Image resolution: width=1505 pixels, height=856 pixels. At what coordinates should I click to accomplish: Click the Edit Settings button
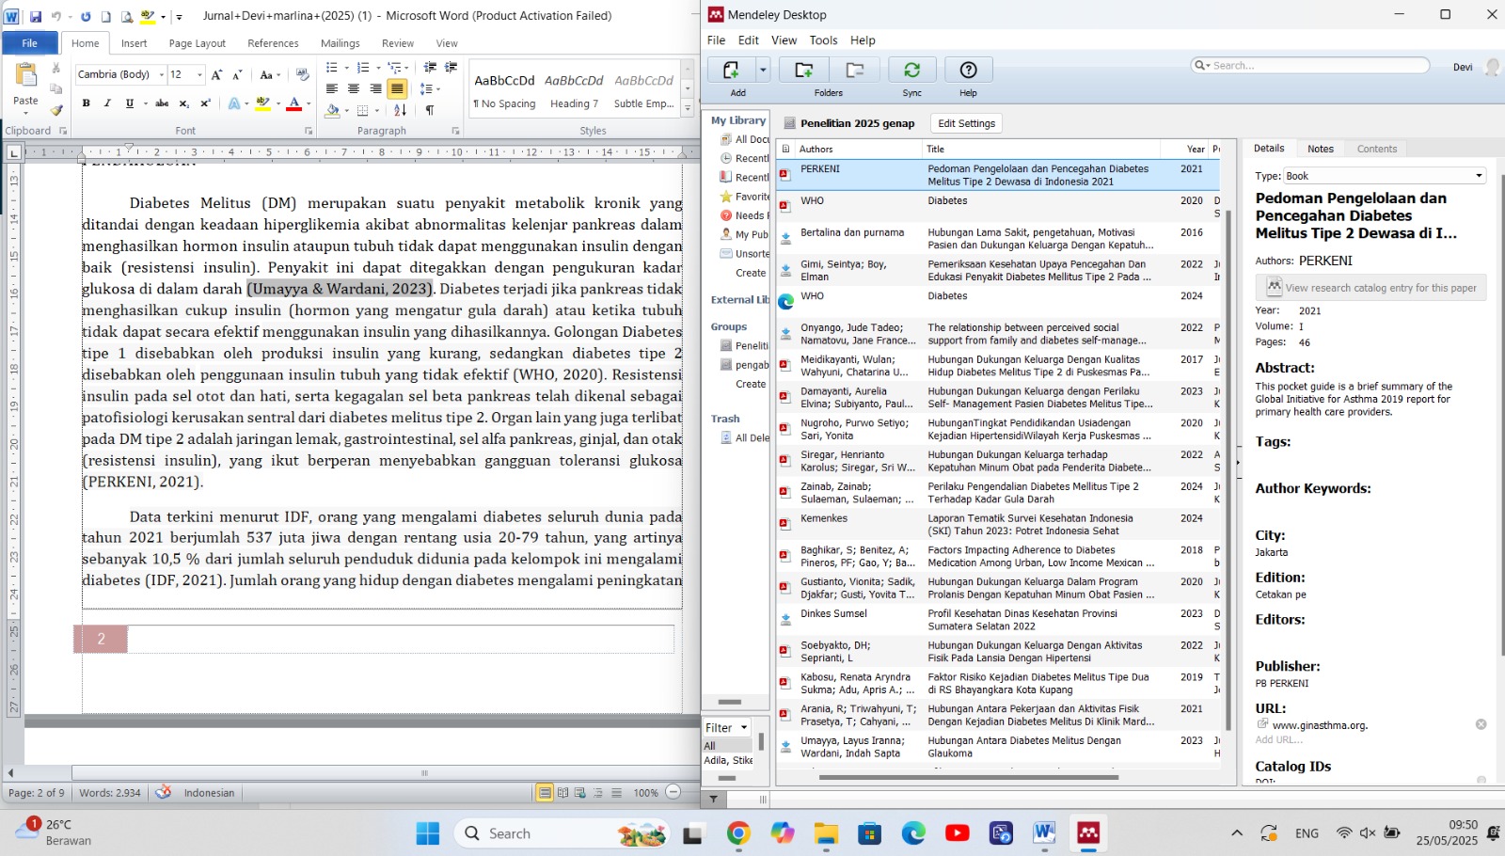966,123
